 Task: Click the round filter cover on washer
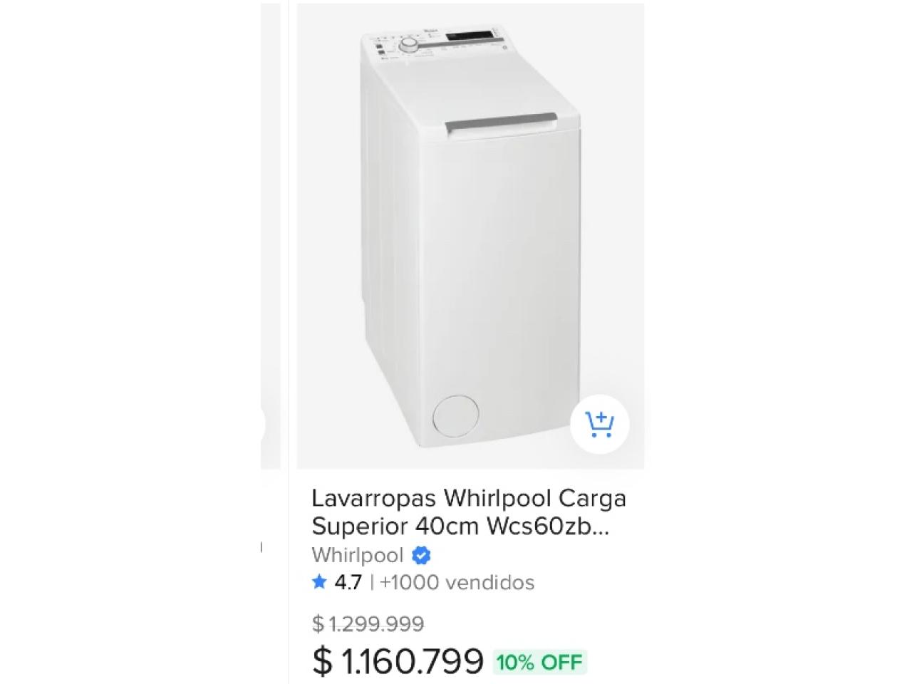(456, 415)
